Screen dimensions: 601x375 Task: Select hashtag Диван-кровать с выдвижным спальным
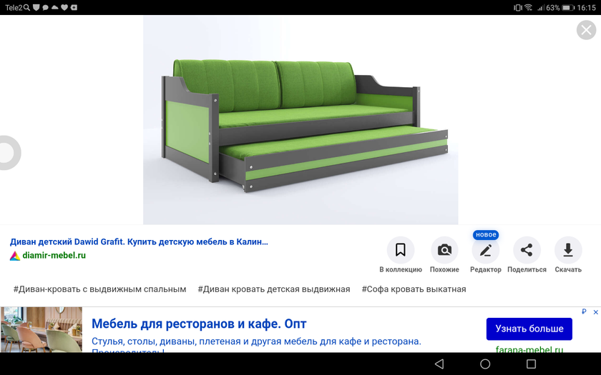pos(99,289)
